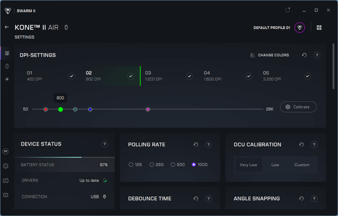Click the Swarm II logo icon in title bar

click(8, 11)
